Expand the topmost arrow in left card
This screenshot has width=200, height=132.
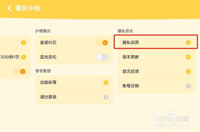point(24,43)
